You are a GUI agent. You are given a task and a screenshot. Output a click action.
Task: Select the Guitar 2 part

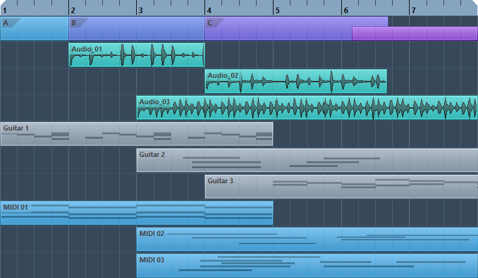coord(307,161)
